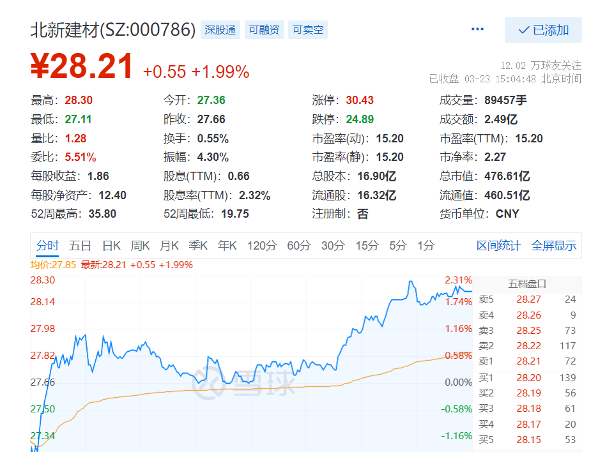
Task: Click the 总市值 value 476.61亿
Action: point(507,176)
